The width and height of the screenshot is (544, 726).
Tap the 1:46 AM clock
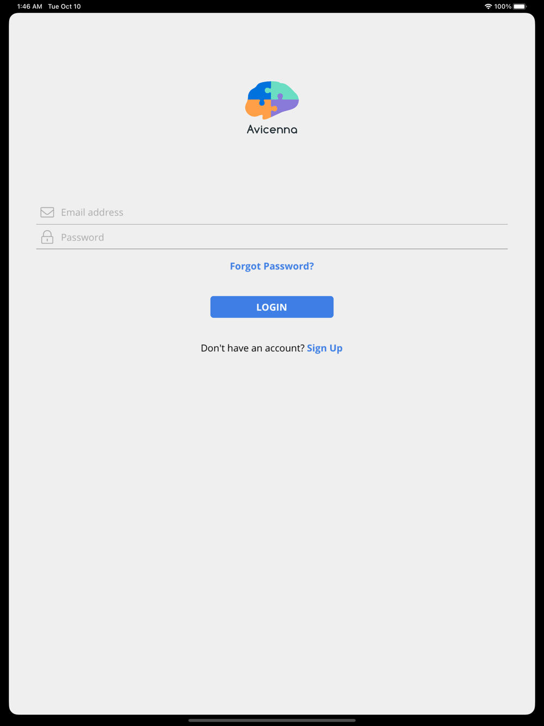[x=29, y=7]
